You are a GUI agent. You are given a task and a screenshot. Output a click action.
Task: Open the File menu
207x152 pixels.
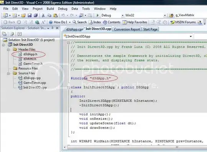pyautogui.click(x=6, y=9)
